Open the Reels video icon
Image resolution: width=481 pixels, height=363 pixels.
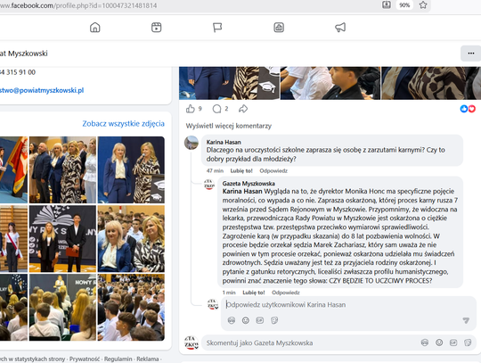(x=157, y=28)
